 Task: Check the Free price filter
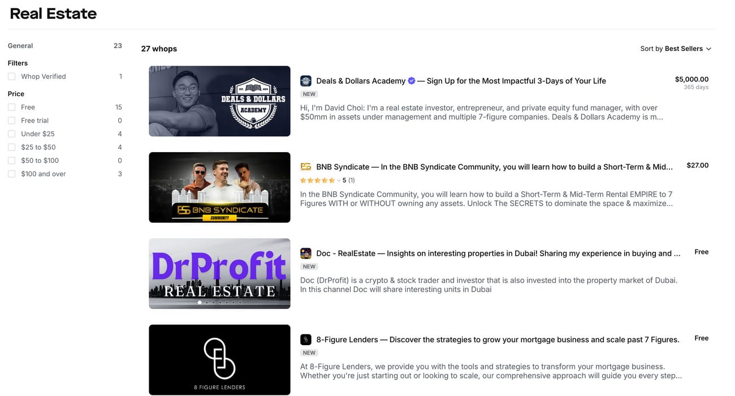[x=11, y=107]
